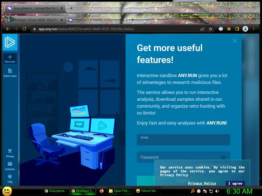Share this page icon in address bar
The width and height of the screenshot is (262, 196).
click(x=202, y=29)
